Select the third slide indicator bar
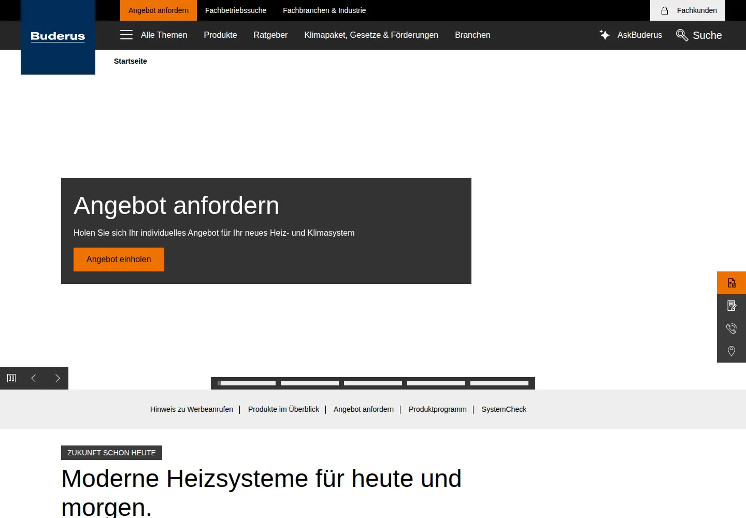This screenshot has width=746, height=518. point(373,383)
